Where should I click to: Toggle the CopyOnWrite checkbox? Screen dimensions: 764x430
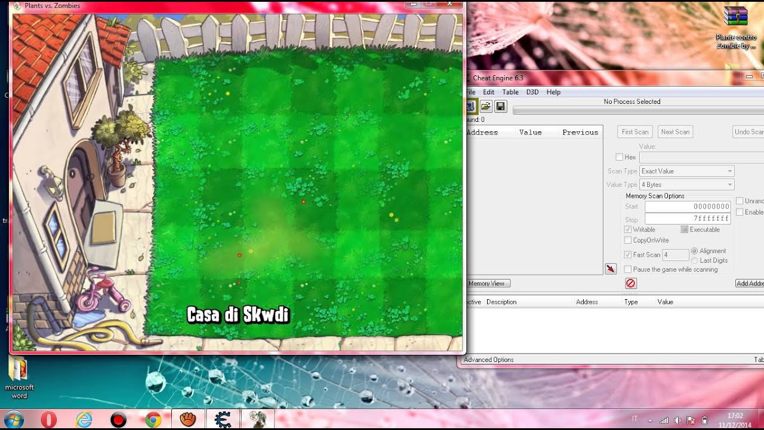coord(627,240)
